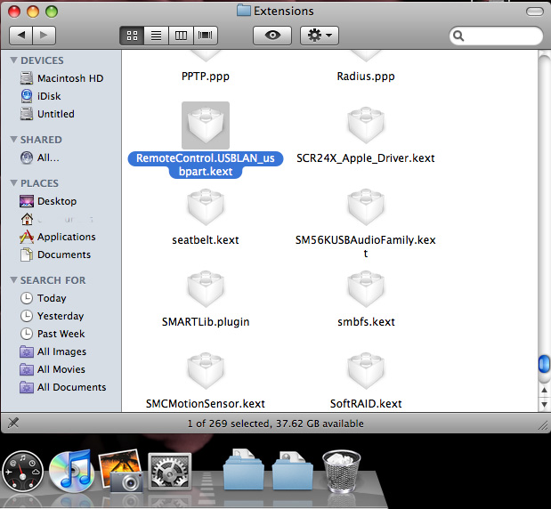Image resolution: width=551 pixels, height=509 pixels.
Task: Open the Downloads stack in Dock
Action: (x=292, y=471)
